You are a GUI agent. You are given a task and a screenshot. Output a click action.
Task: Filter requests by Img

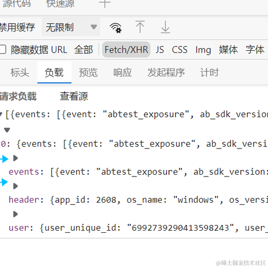tap(203, 50)
